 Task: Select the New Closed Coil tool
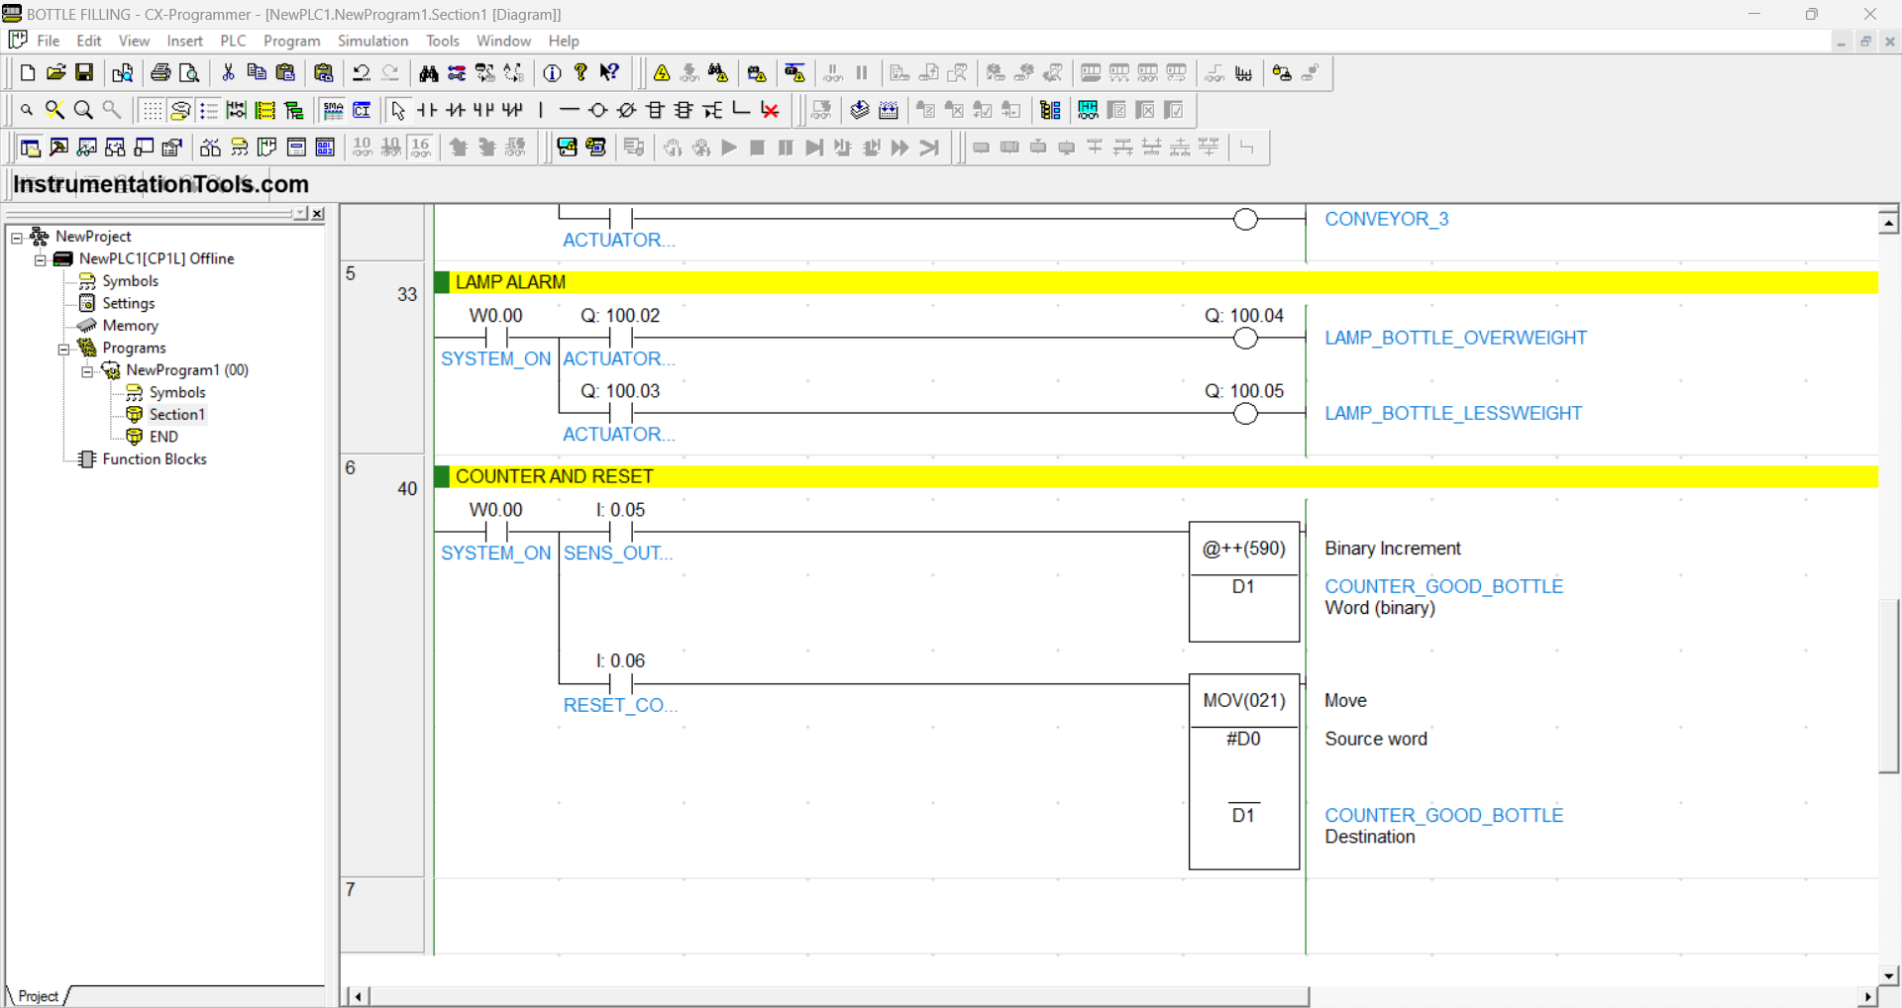[626, 110]
